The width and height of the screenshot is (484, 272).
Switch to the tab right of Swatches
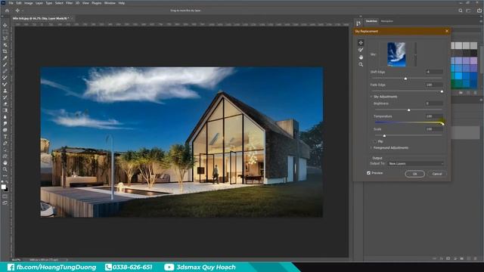pyautogui.click(x=386, y=21)
